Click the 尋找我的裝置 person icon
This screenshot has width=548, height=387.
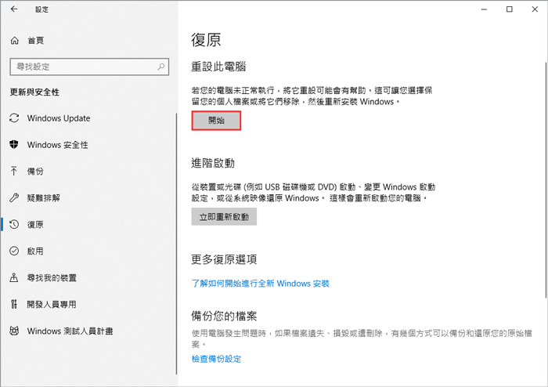(14, 278)
